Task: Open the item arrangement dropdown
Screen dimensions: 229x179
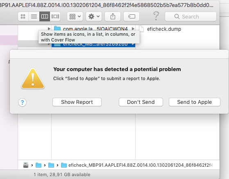Action: click(x=75, y=16)
